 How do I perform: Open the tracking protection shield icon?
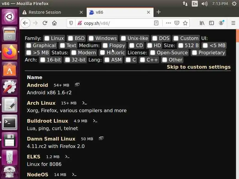pos(71,23)
